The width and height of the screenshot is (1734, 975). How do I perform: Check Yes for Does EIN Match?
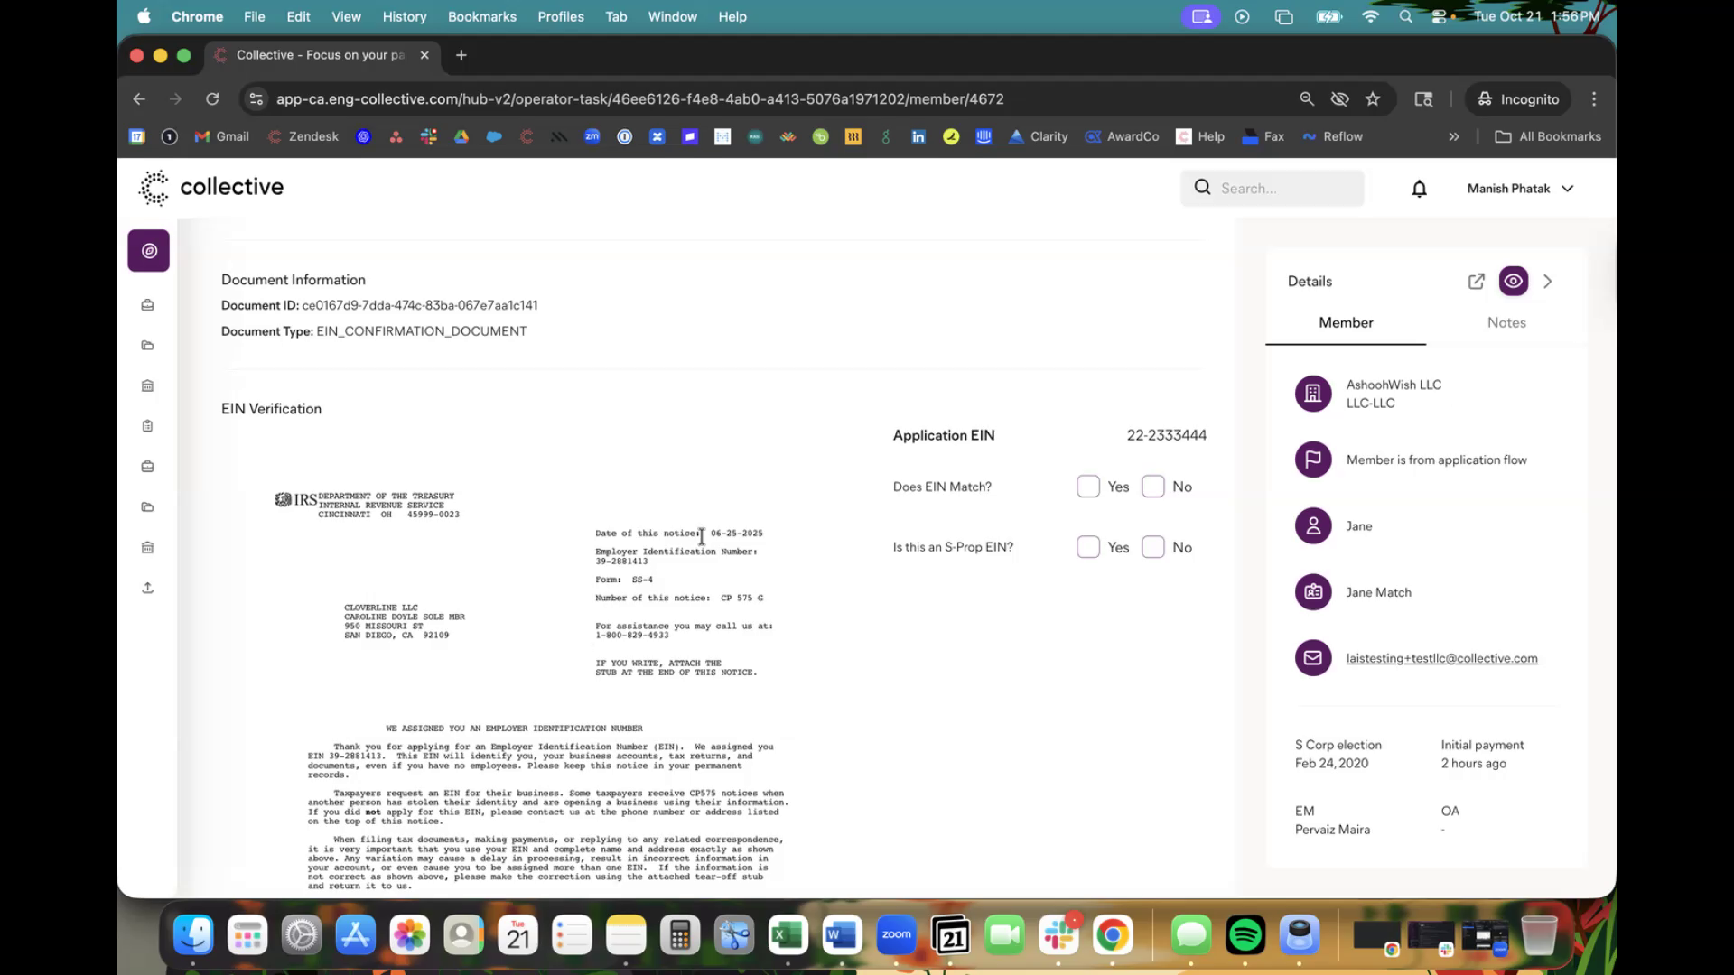point(1088,487)
